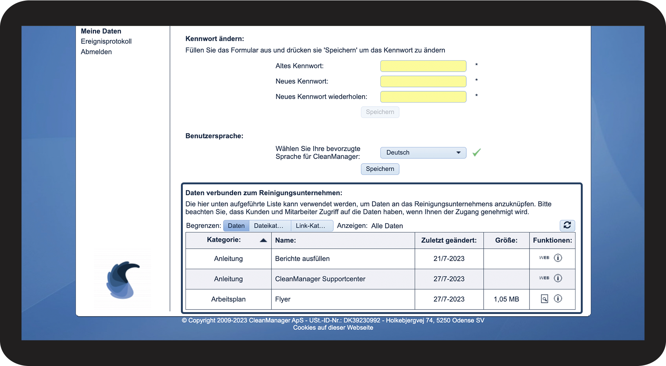Click the Neues Kennwort wiederholen field
Screen dimensions: 666x366
point(423,97)
